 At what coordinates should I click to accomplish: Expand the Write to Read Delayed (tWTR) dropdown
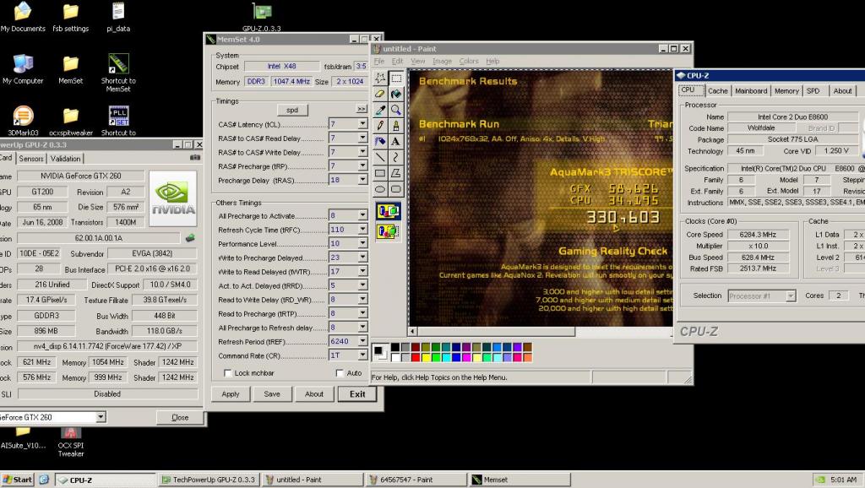(362, 271)
